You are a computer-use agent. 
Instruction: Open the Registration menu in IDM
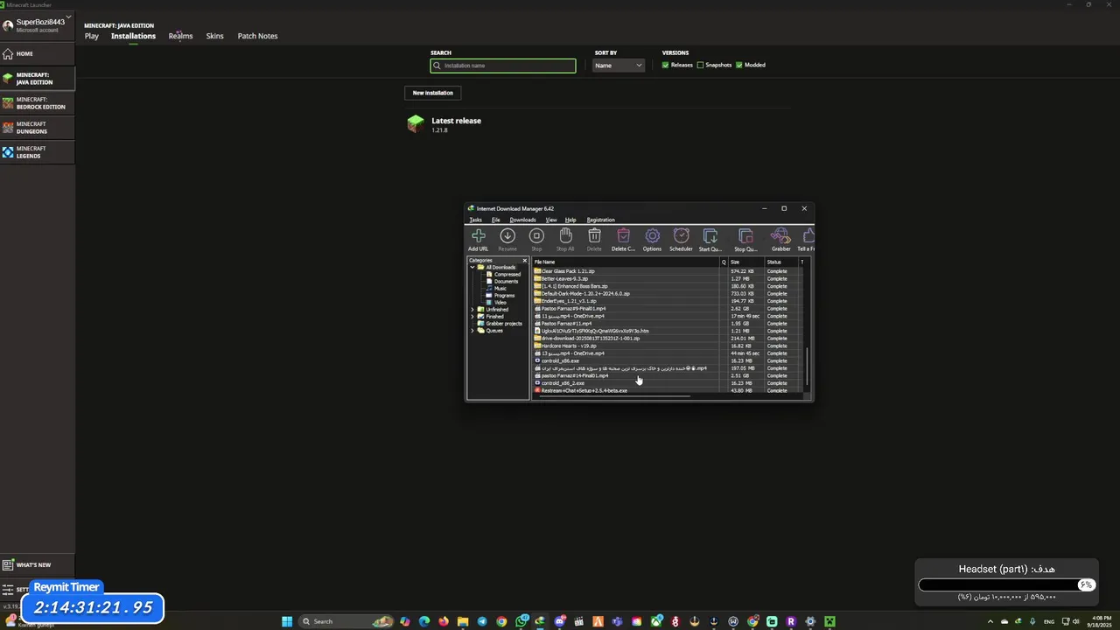(601, 220)
